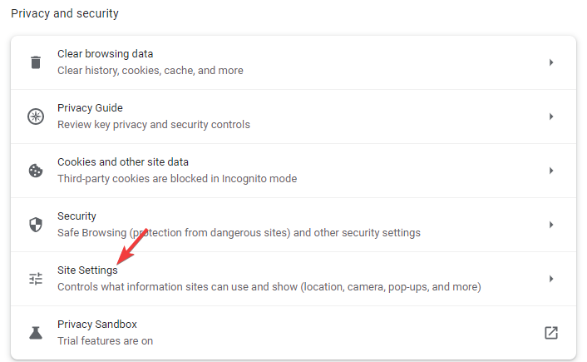Click the Privacy Sandbox flask icon

36,333
